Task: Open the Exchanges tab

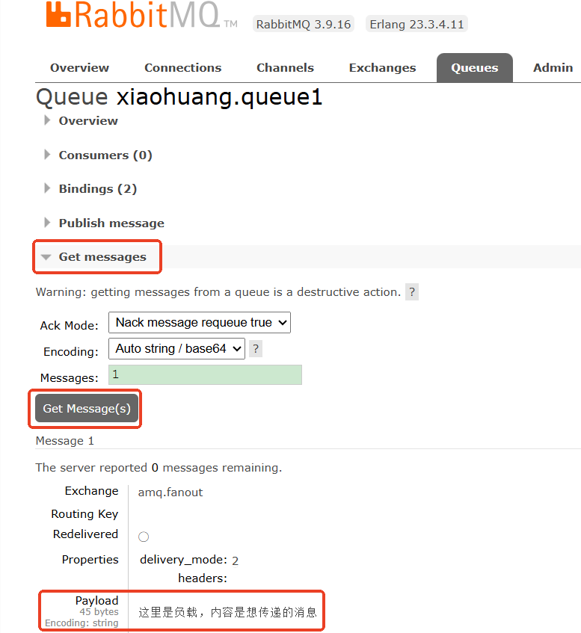Action: pos(383,68)
